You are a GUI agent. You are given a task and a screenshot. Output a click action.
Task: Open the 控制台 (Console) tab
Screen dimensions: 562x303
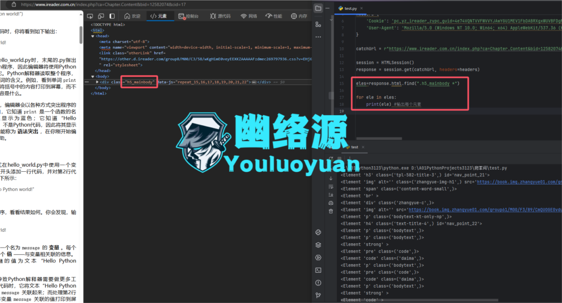click(x=189, y=16)
